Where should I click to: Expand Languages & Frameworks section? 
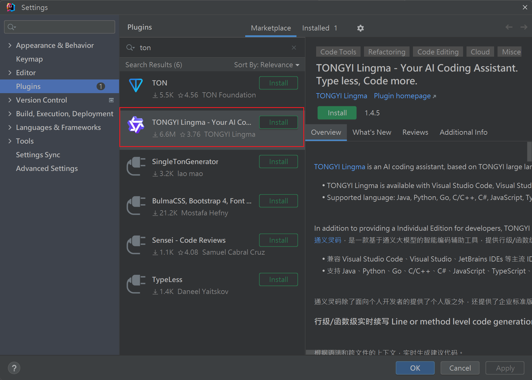(10, 127)
